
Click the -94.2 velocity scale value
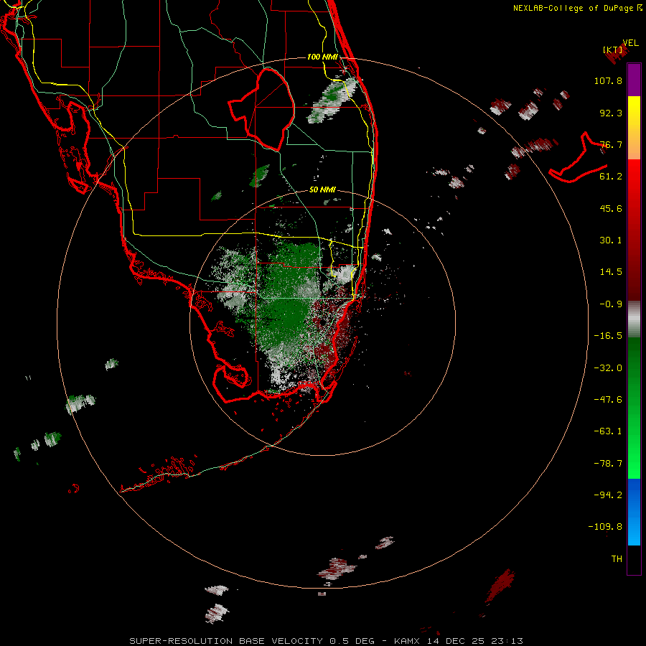(x=608, y=495)
